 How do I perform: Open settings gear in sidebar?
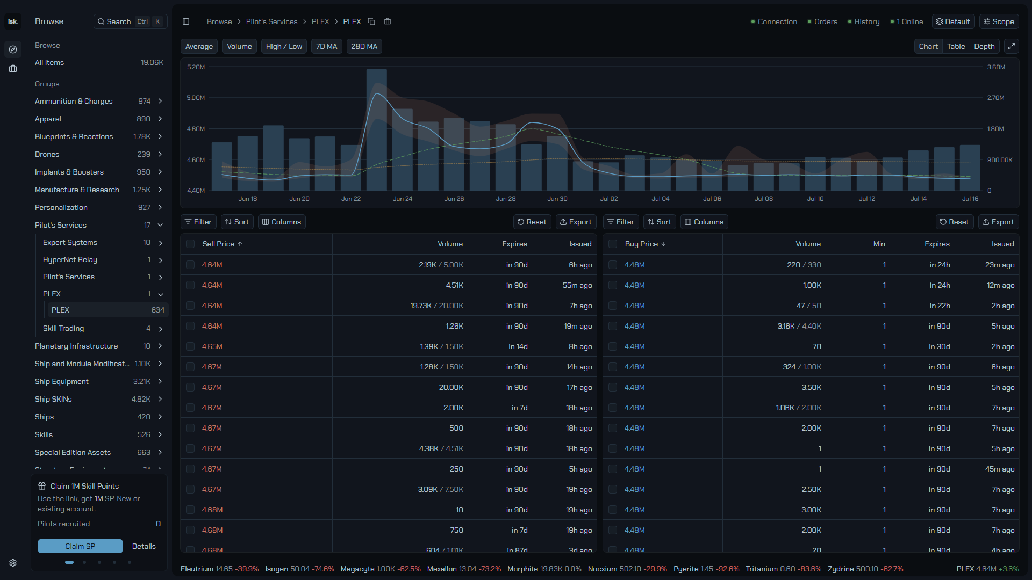coord(13,563)
